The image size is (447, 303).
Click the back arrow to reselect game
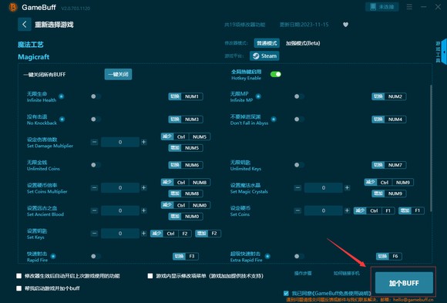pos(24,24)
